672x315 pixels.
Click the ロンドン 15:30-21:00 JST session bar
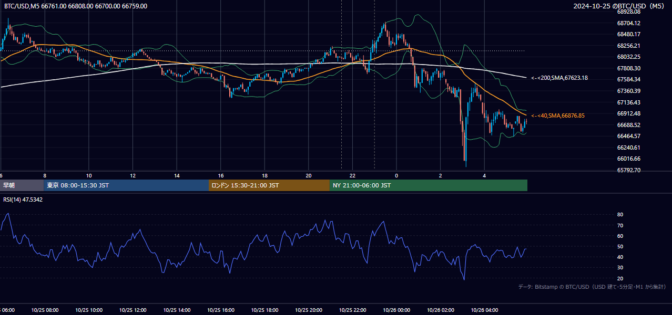point(269,185)
